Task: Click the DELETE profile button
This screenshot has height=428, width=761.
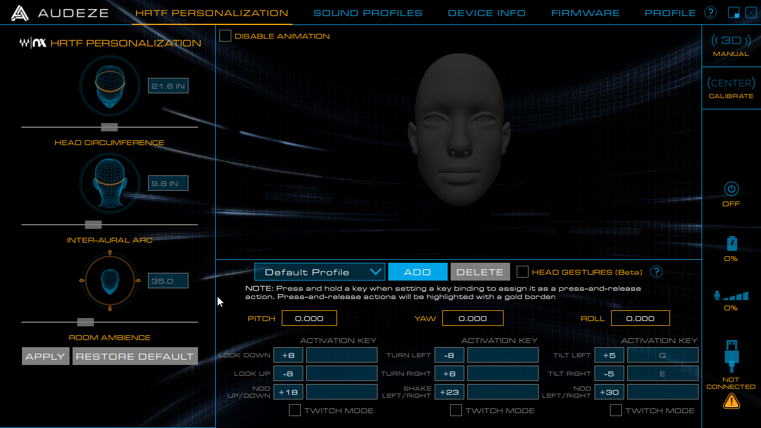Action: (x=480, y=272)
